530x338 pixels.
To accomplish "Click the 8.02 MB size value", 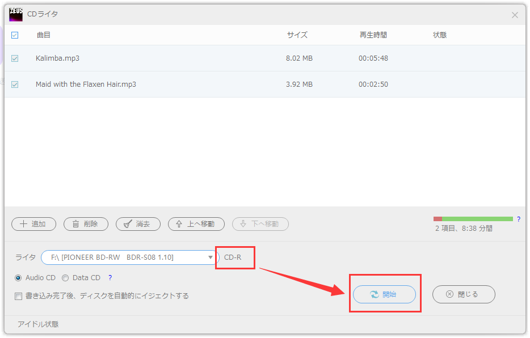I will (x=299, y=58).
